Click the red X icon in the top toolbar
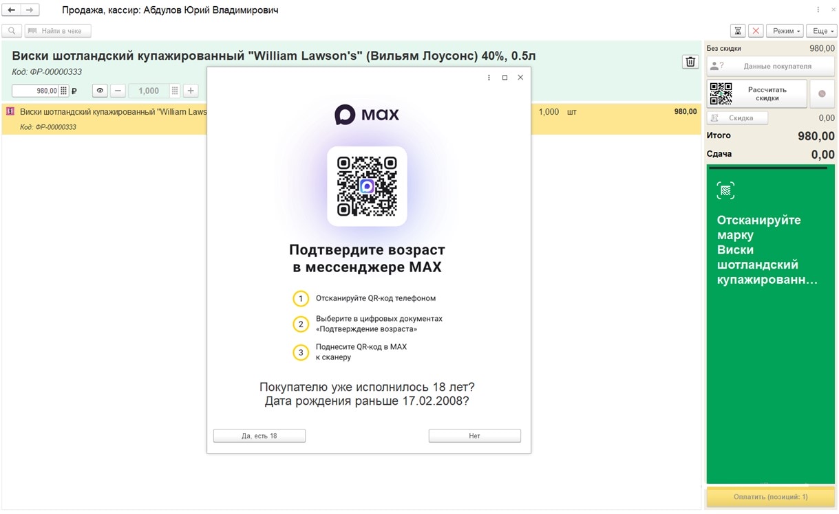Viewport: 839px width, 514px height. (x=755, y=30)
